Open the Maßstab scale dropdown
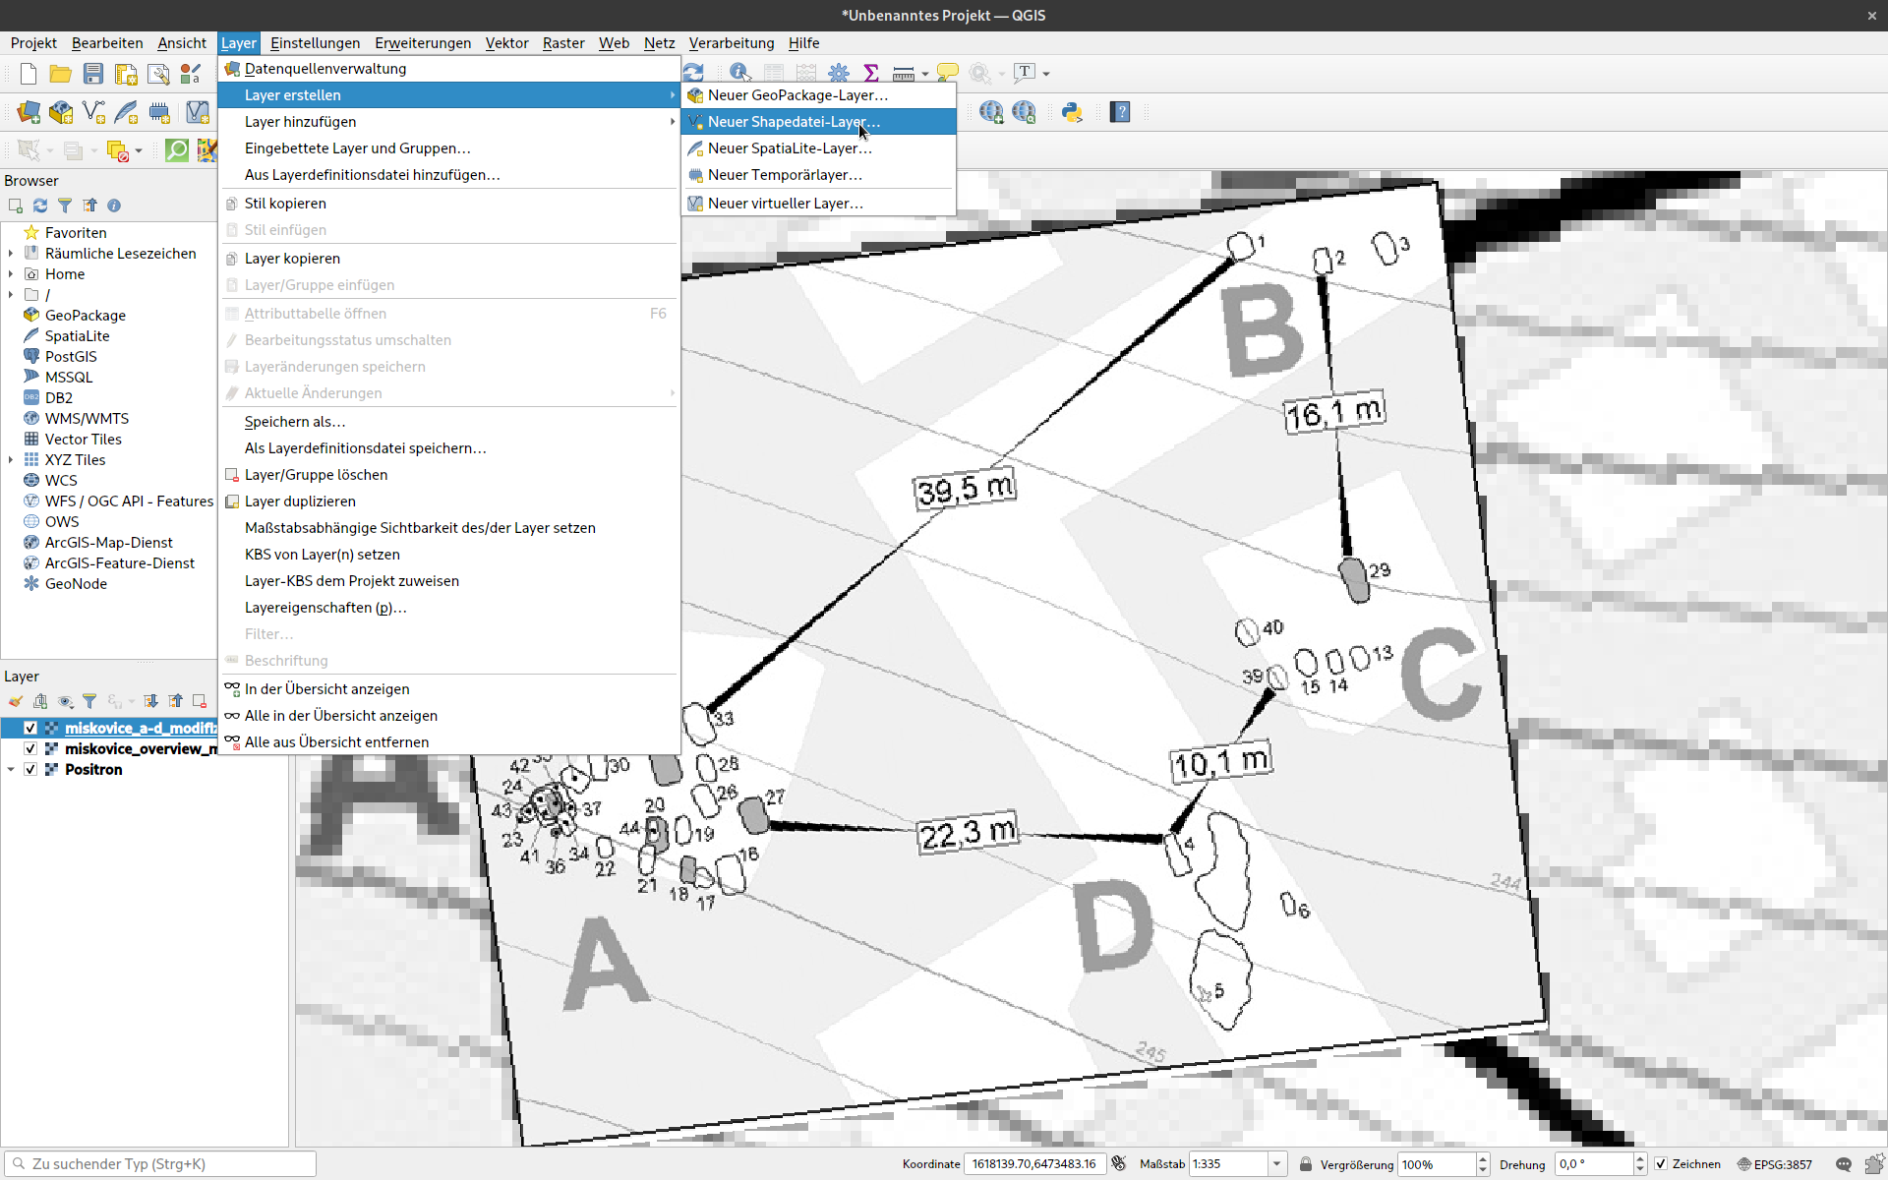This screenshot has height=1180, width=1888. pyautogui.click(x=1276, y=1164)
